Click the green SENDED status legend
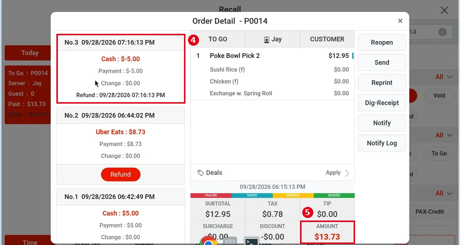 (x=334, y=196)
